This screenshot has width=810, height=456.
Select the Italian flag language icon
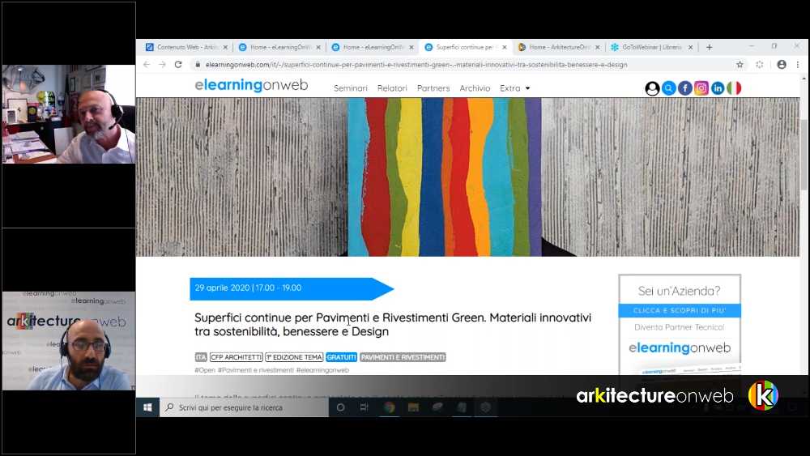[734, 88]
